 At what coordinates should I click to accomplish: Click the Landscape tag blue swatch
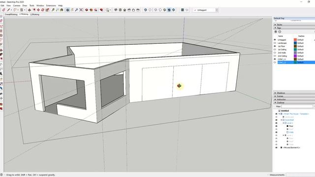coord(295,43)
